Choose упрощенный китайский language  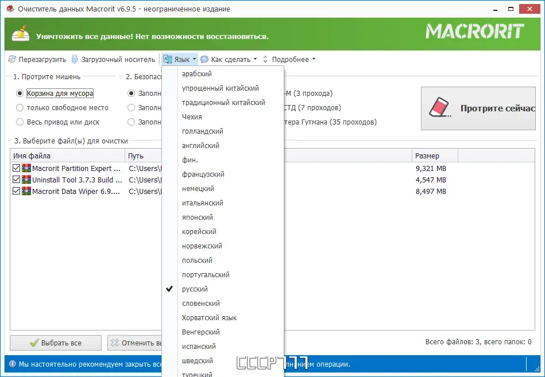coord(223,88)
